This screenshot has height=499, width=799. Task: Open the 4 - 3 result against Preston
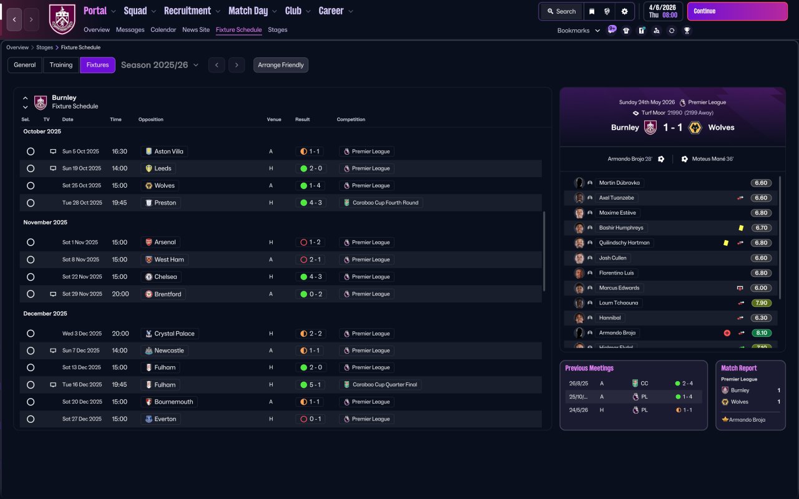[311, 203]
